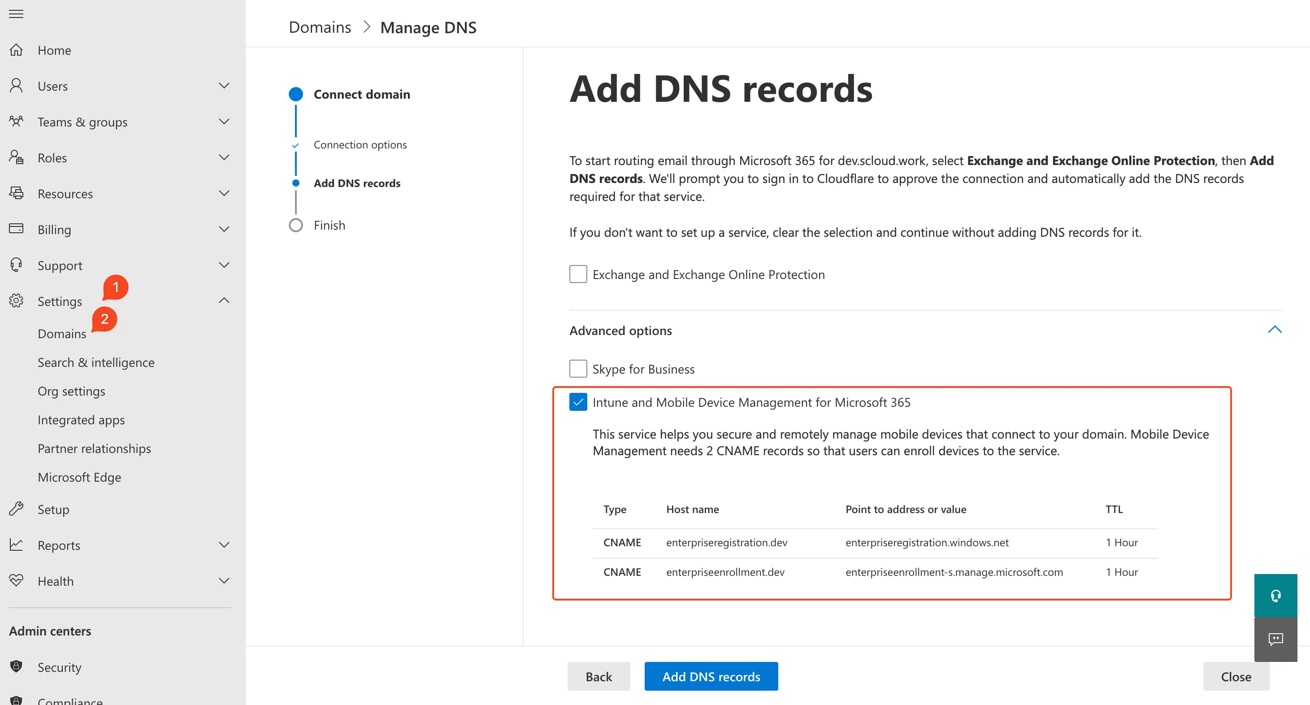Click enterpriseregistration.dev host name cell

click(727, 542)
